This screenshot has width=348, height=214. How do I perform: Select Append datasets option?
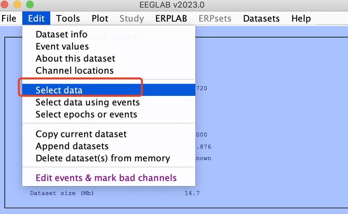click(x=72, y=146)
